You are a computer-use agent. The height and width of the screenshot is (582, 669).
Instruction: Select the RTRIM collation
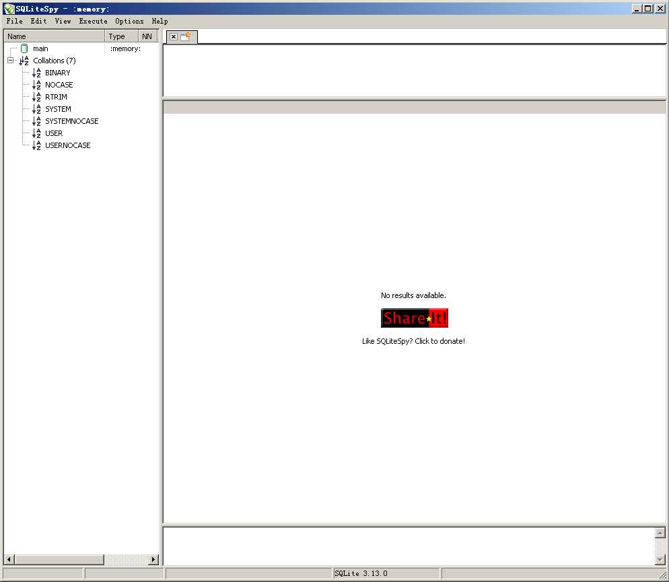click(56, 97)
